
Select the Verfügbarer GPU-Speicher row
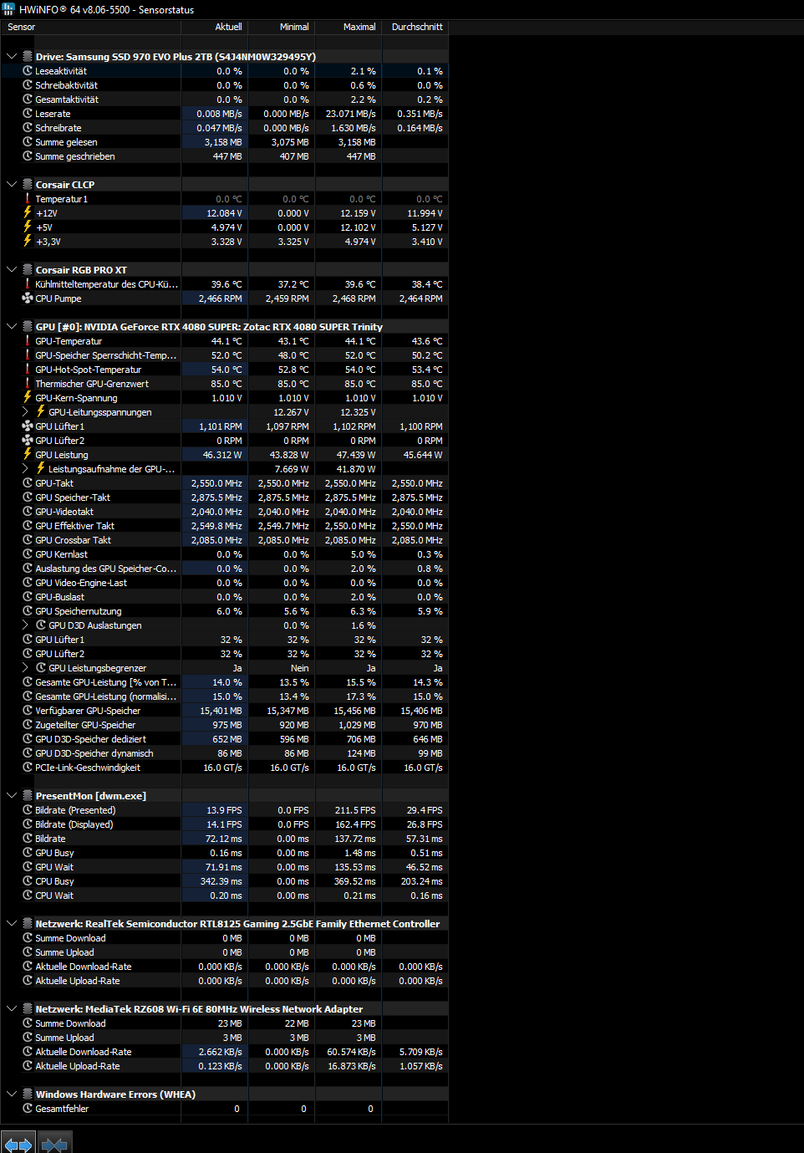click(x=224, y=711)
